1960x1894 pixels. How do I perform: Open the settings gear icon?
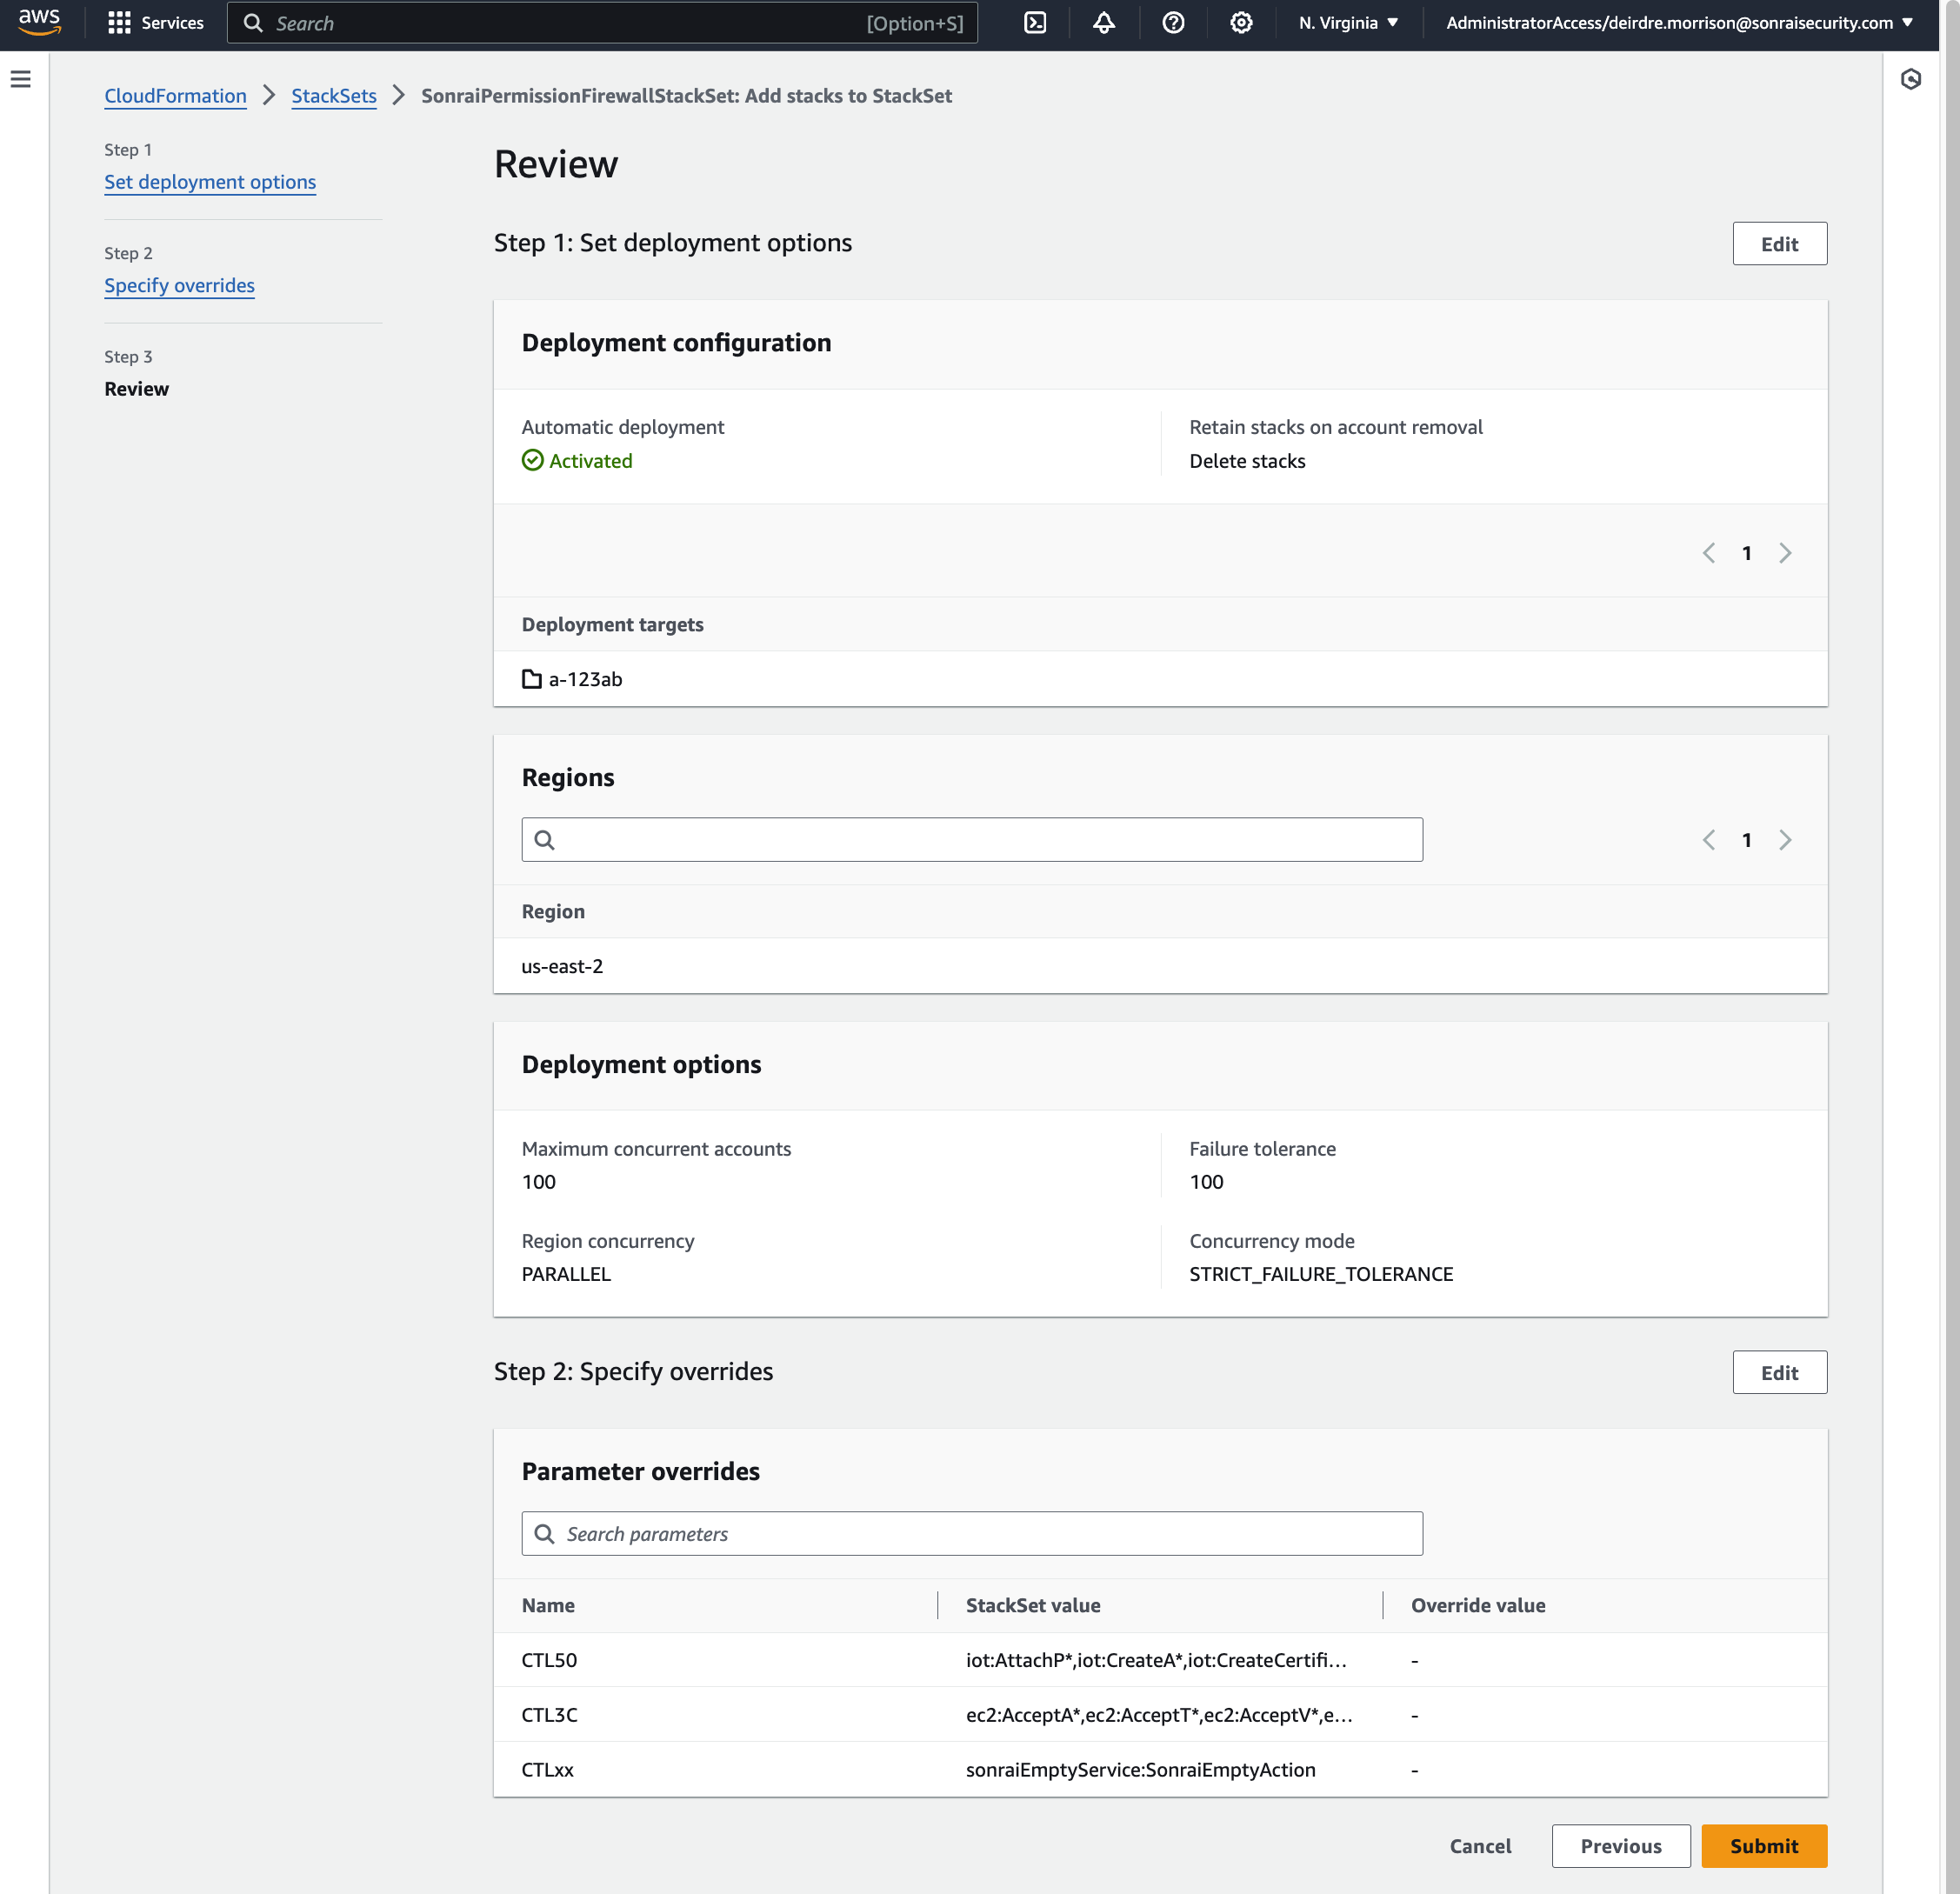pos(1241,23)
